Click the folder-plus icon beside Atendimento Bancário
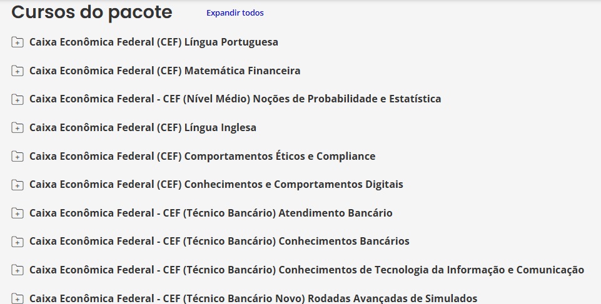Image resolution: width=601 pixels, height=304 pixels. pos(18,213)
